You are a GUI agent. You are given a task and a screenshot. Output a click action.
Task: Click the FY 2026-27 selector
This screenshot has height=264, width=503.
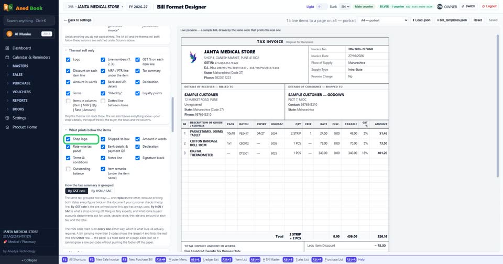138,7
